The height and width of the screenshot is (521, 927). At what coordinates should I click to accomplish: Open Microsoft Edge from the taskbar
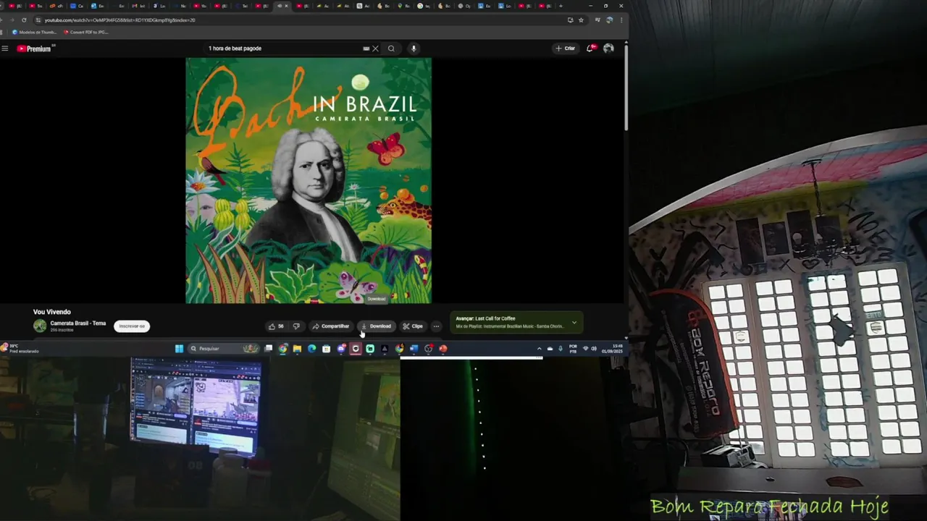[x=311, y=349]
